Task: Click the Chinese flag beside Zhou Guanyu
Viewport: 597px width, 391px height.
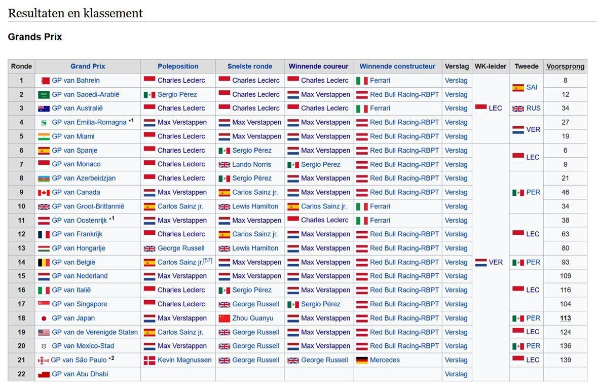Action: [225, 318]
